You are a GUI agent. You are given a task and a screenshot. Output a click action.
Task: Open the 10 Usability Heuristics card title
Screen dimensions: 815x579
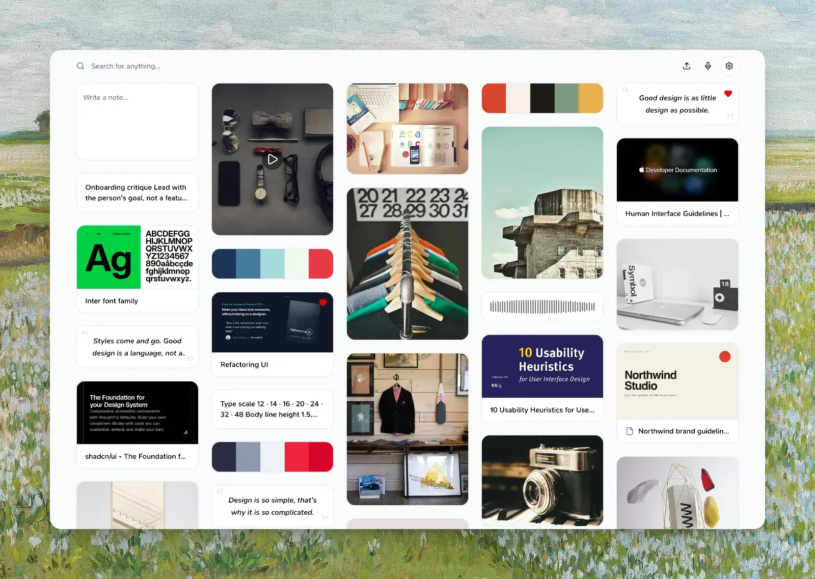542,410
